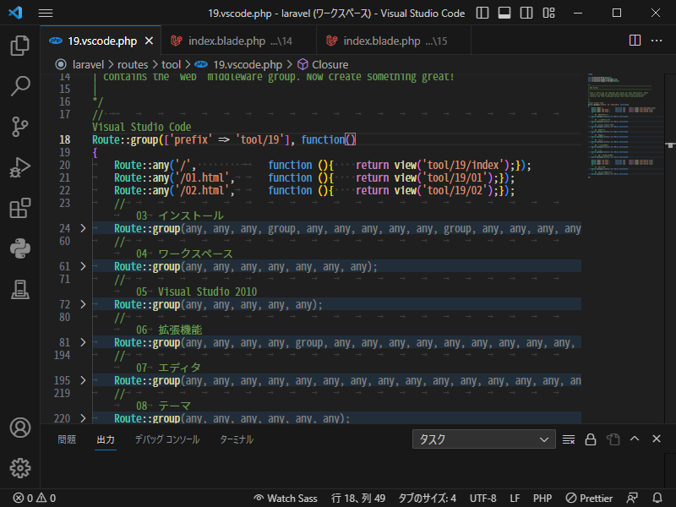Click tool breadcrumb segment
This screenshot has width=676, height=507.
coord(171,65)
